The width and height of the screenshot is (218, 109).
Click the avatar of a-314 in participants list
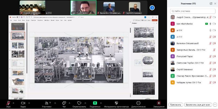click(172, 30)
